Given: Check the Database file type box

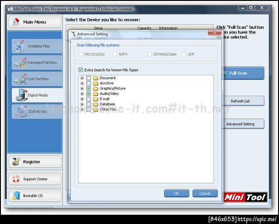Looking at the screenshot, I should pos(88,104).
